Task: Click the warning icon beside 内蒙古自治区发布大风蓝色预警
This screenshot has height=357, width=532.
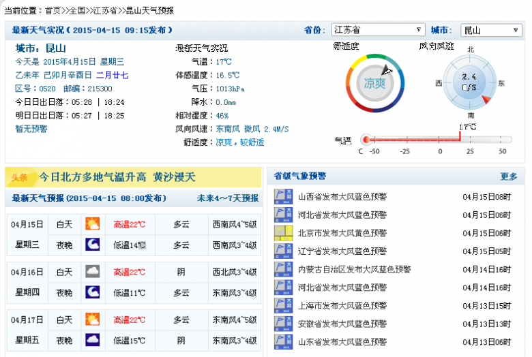Action: tap(283, 269)
